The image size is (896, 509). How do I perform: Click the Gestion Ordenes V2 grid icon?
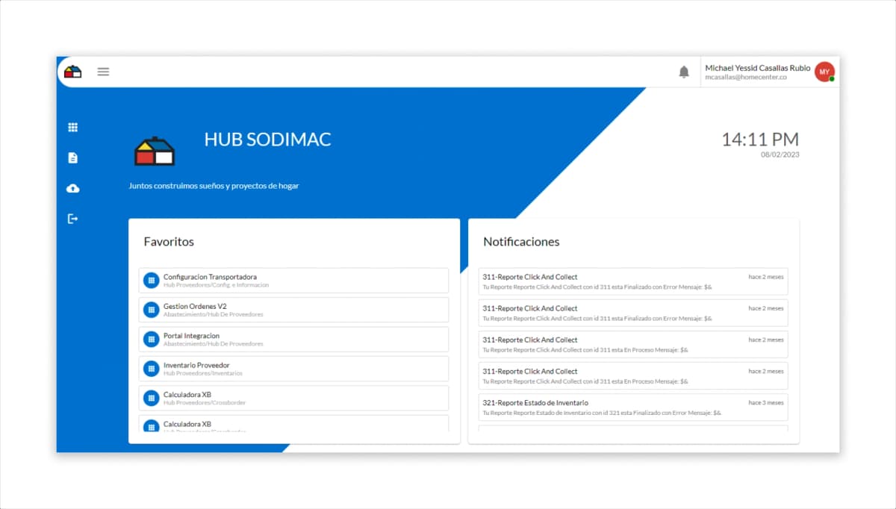(152, 310)
